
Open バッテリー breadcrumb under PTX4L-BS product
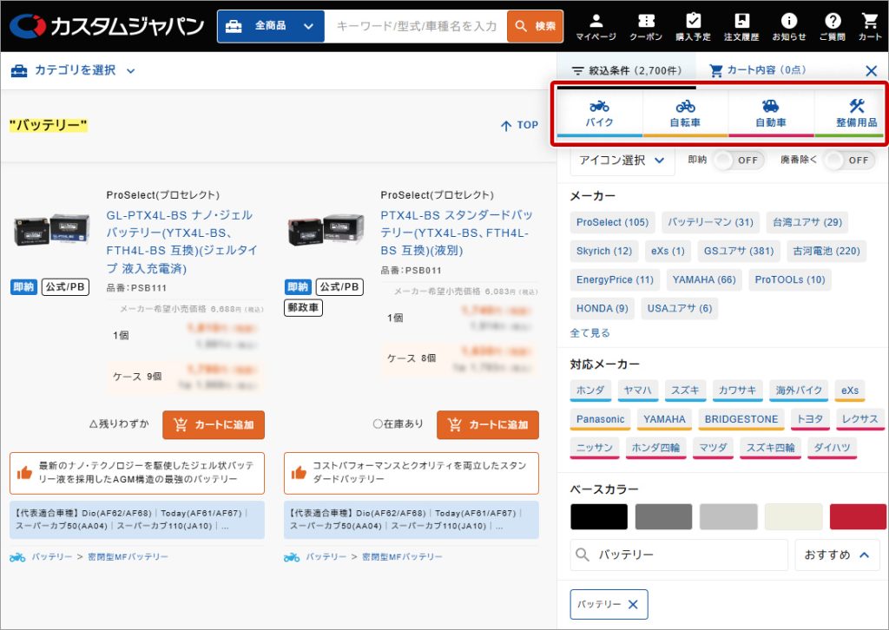pyautogui.click(x=326, y=557)
